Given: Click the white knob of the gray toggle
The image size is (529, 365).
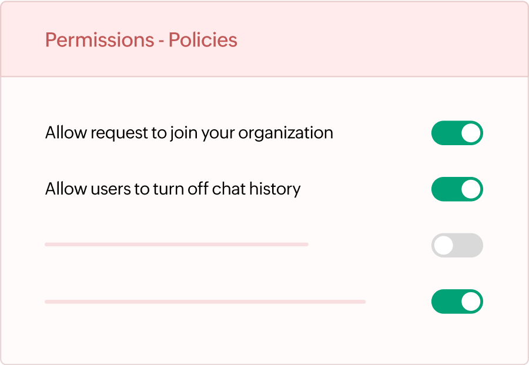Looking at the screenshot, I should click(444, 245).
